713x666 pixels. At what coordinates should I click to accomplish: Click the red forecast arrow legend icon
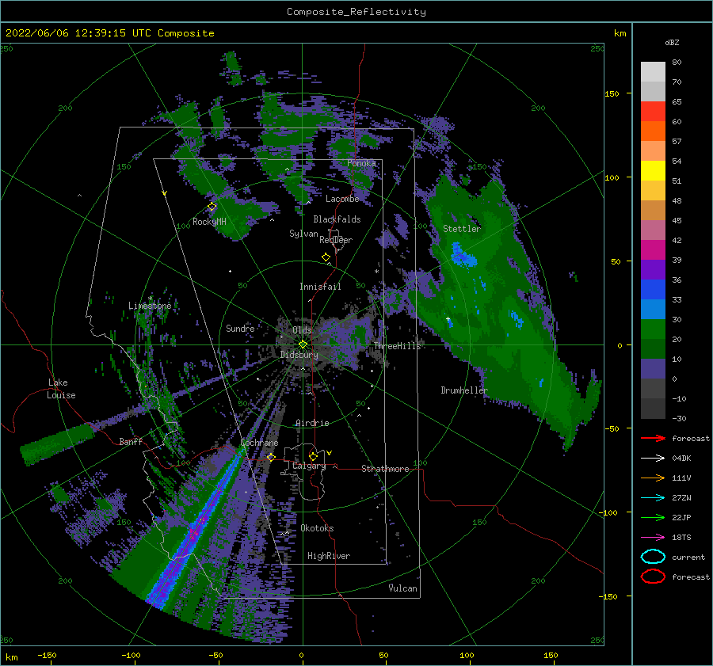653,438
